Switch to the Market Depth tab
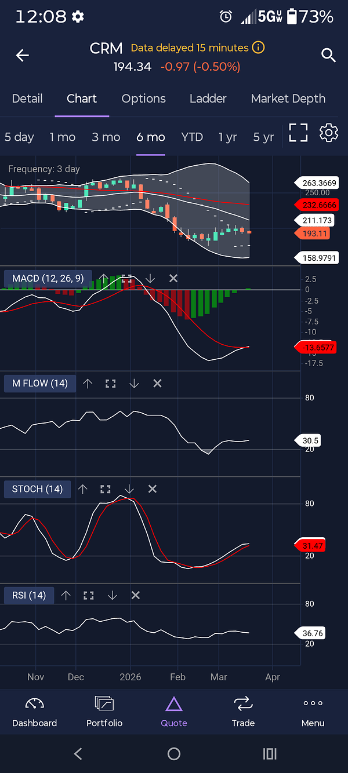348x773 pixels. click(x=288, y=99)
